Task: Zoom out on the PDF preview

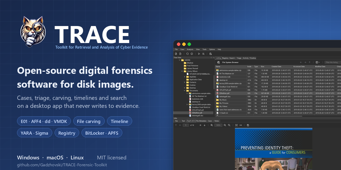Action: click(225, 125)
